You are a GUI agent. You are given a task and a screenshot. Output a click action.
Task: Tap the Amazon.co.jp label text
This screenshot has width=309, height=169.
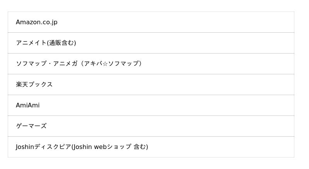click(37, 22)
